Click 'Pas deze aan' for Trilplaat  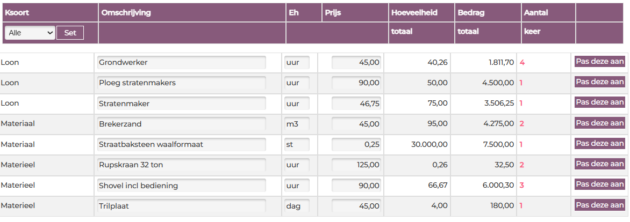click(600, 205)
